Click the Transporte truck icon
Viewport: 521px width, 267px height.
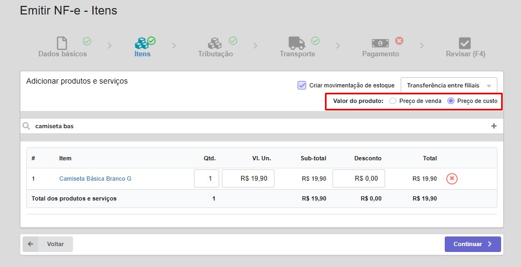[x=296, y=43]
